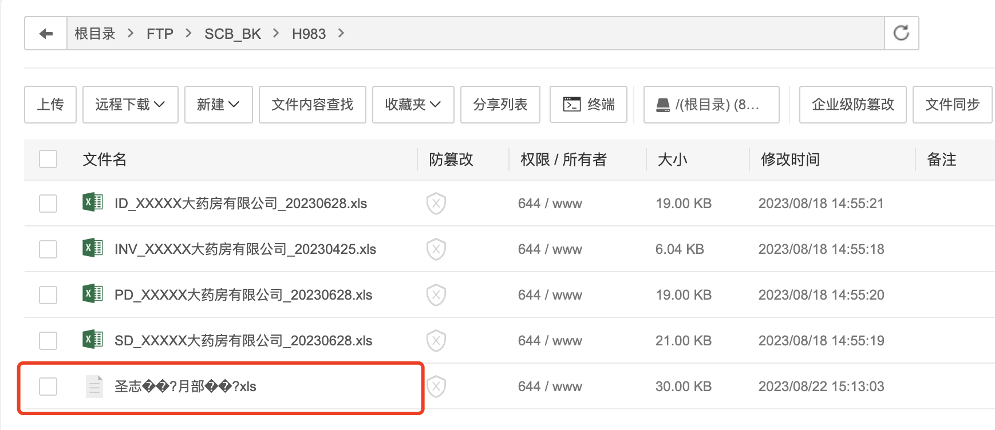
Task: Click the disk icon in 根目录 button
Action: pos(663,105)
